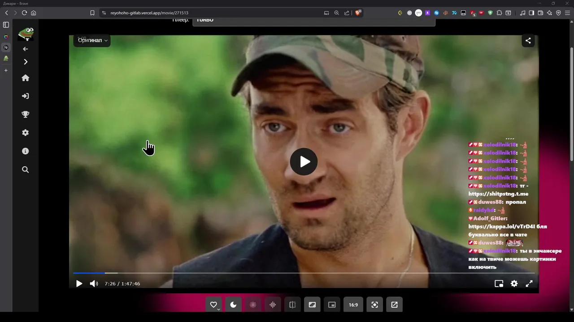Click the browser home button
This screenshot has width=574, height=322.
[33, 13]
